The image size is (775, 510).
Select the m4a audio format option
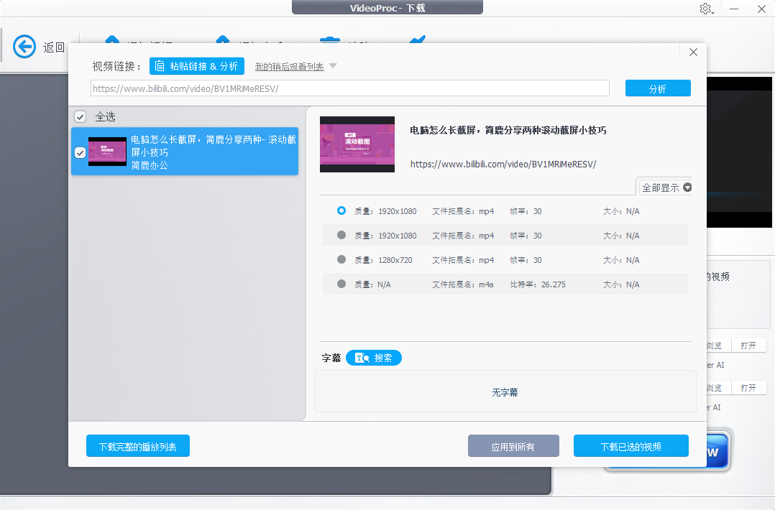pos(341,284)
